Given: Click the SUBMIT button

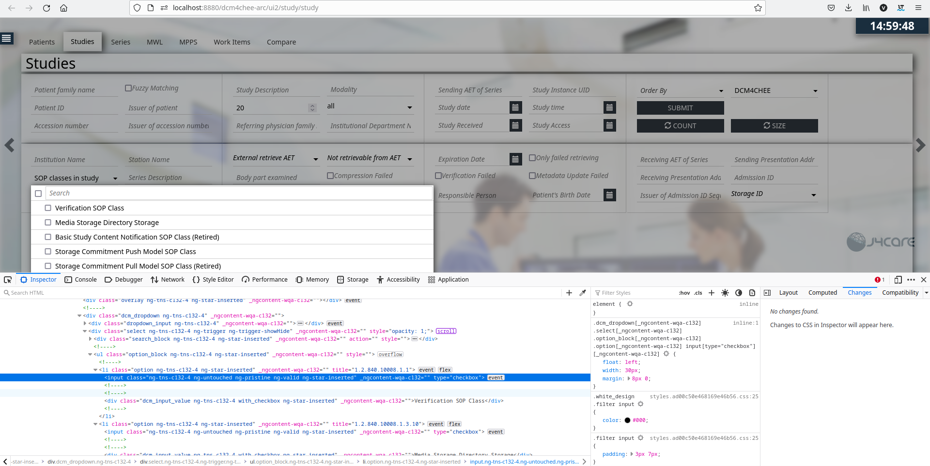Looking at the screenshot, I should pyautogui.click(x=680, y=107).
